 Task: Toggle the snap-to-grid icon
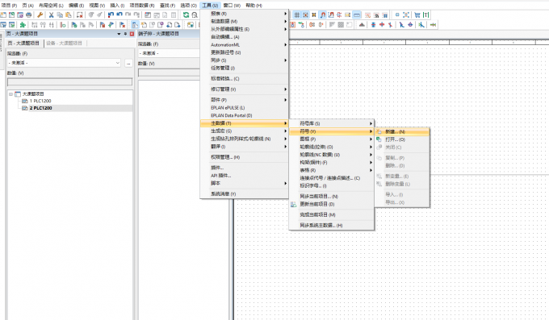[x=306, y=15]
